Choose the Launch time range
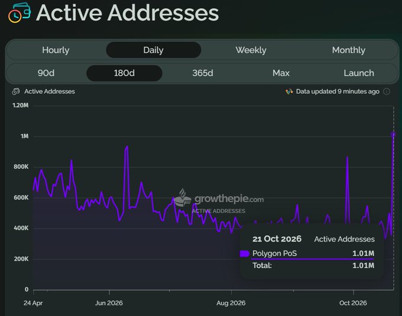Image resolution: width=402 pixels, height=316 pixels. click(x=359, y=73)
